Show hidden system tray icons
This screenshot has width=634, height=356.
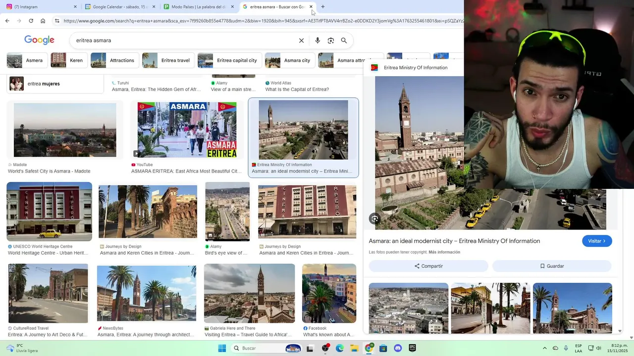click(545, 348)
